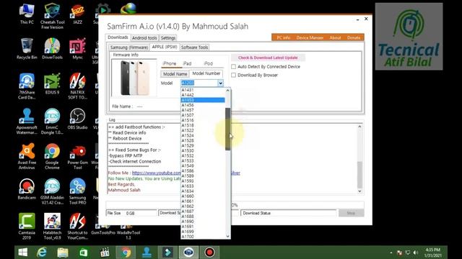Click the File Size field

tap(131, 213)
